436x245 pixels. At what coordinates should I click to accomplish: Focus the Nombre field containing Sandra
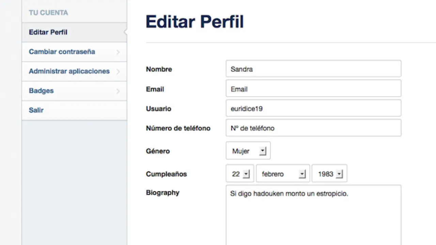313,69
